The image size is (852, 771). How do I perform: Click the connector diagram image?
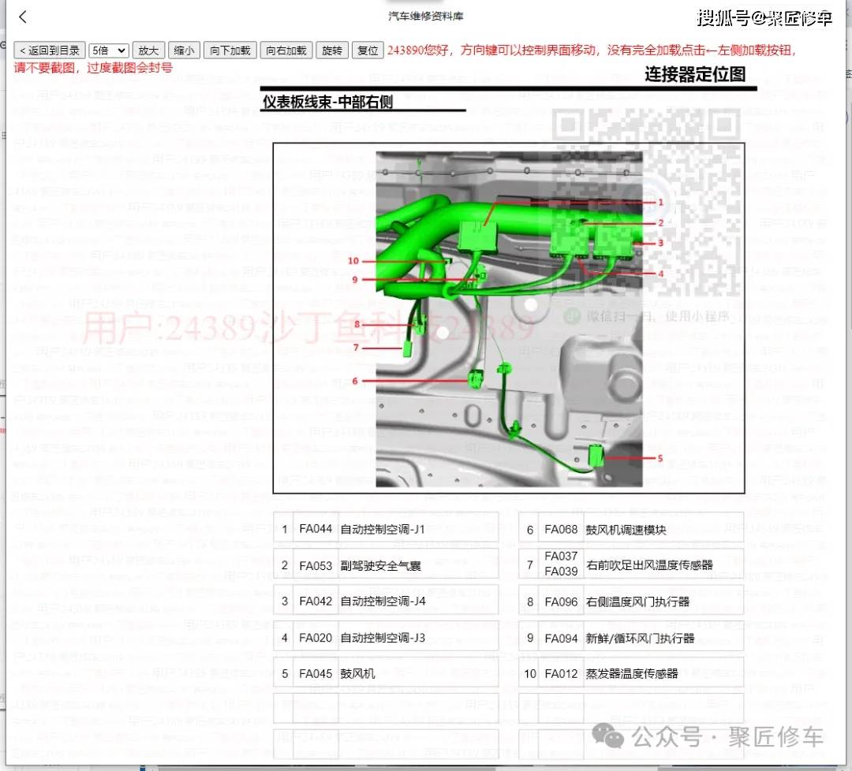509,318
